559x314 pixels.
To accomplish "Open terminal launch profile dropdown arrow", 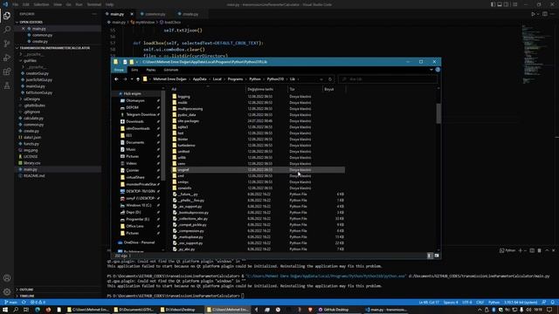I will [525, 250].
